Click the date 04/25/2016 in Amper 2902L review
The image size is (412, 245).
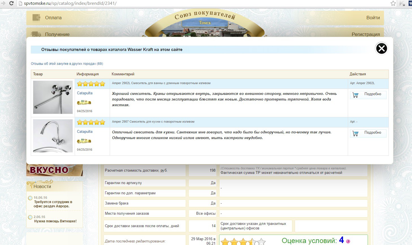pos(85,111)
